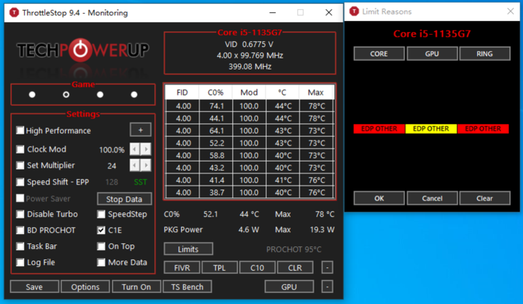Click the 19.3 W max power value
Screen dimensions: 523x304
322,230
